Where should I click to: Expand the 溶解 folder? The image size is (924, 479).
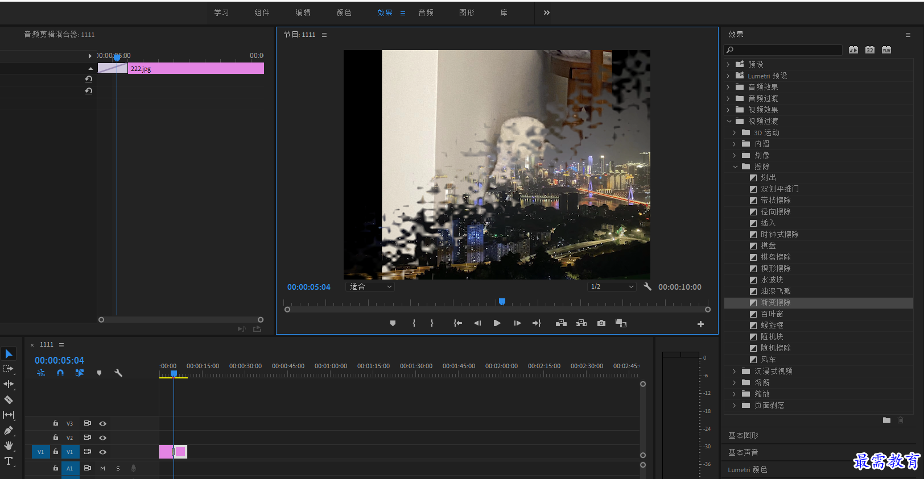[735, 382]
